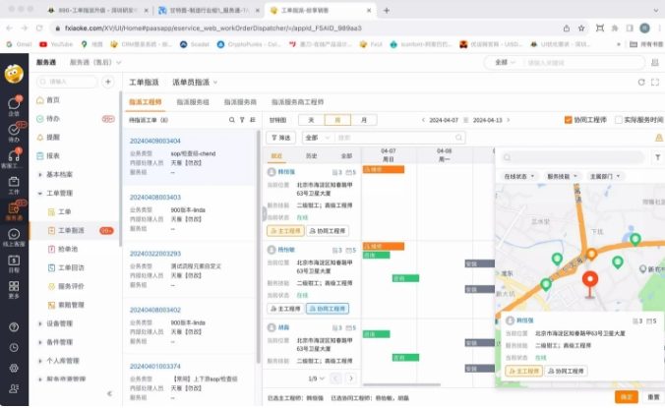This screenshot has height=408, width=665.
Task: Open 企信 chat icon in dark sidebar
Action: 14,105
